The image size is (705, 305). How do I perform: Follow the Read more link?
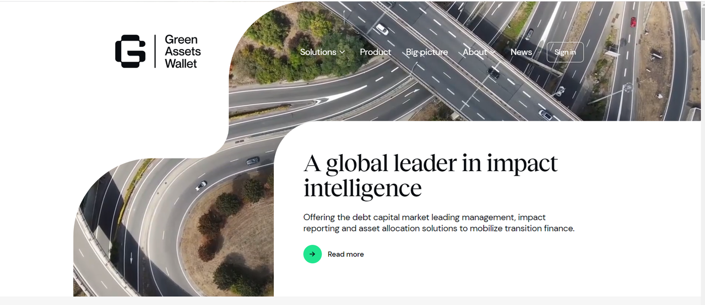(345, 254)
